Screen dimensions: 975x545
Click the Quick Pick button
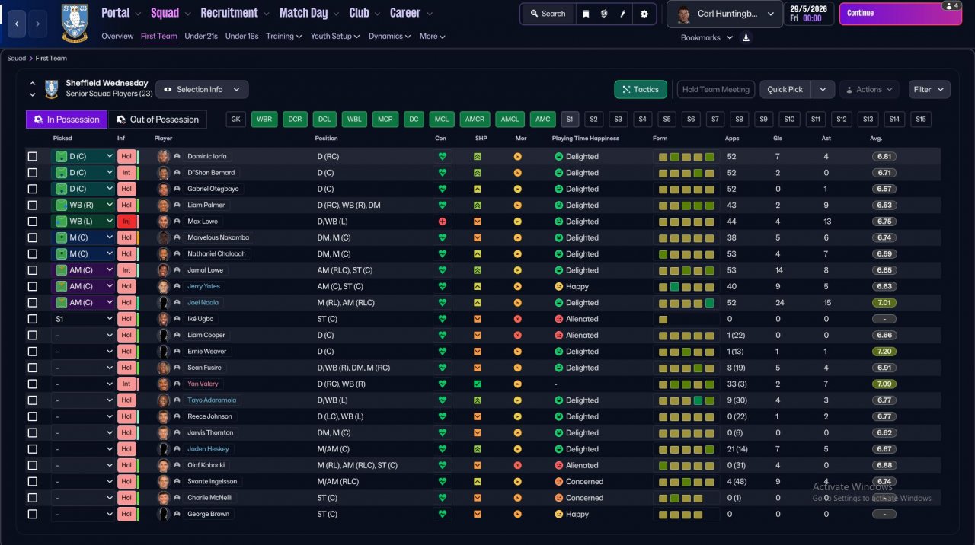pos(785,89)
